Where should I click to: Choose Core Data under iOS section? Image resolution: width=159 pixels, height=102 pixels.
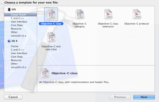coord(17,25)
